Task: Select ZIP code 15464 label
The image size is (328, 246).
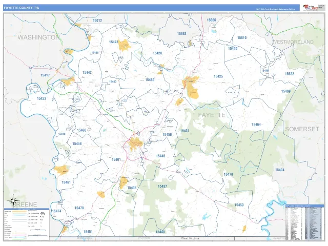Action: [256, 125]
